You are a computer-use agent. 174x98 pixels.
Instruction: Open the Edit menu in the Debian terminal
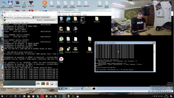coord(8,22)
